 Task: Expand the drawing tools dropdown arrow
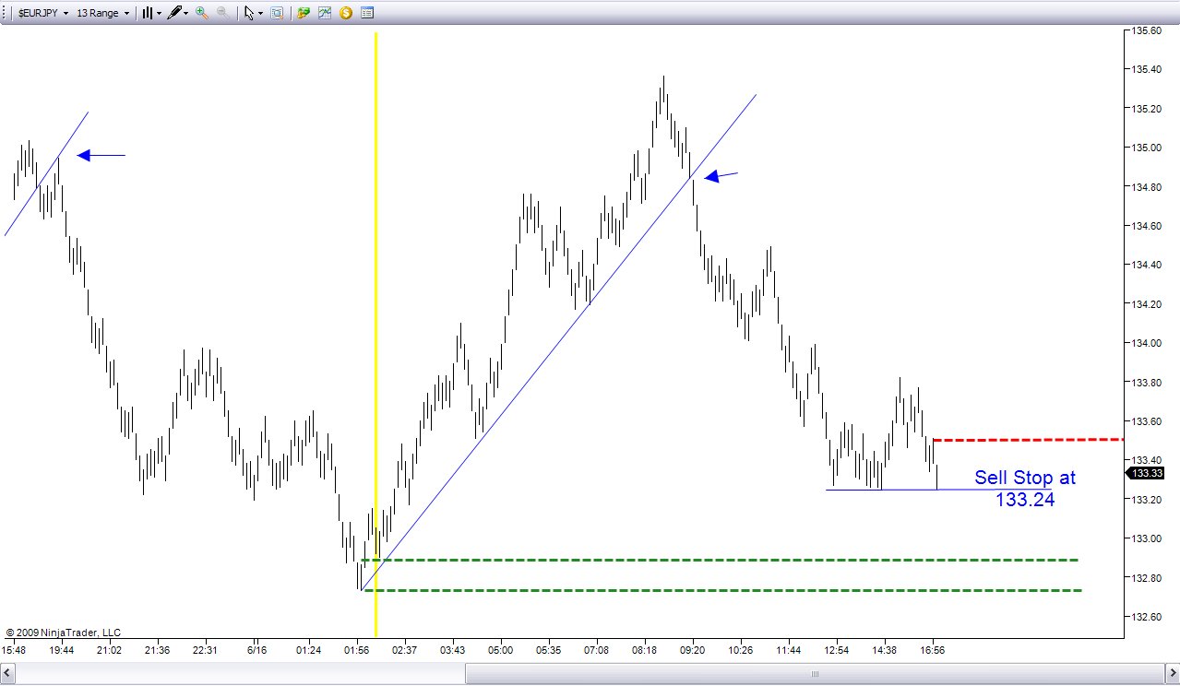pyautogui.click(x=186, y=14)
